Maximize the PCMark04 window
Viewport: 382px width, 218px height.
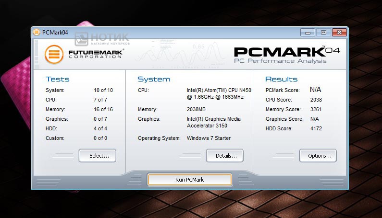tap(323, 32)
